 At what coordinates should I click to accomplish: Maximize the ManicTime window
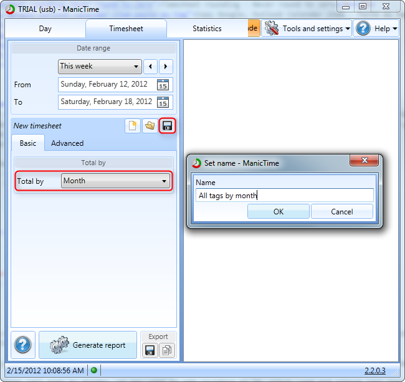coord(363,7)
